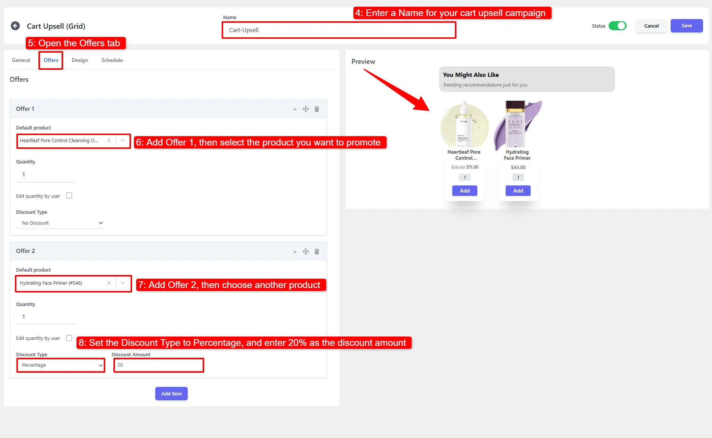This screenshot has width=712, height=438.
Task: Clear the Heartleaf Pore Control product selection
Action: tap(109, 141)
